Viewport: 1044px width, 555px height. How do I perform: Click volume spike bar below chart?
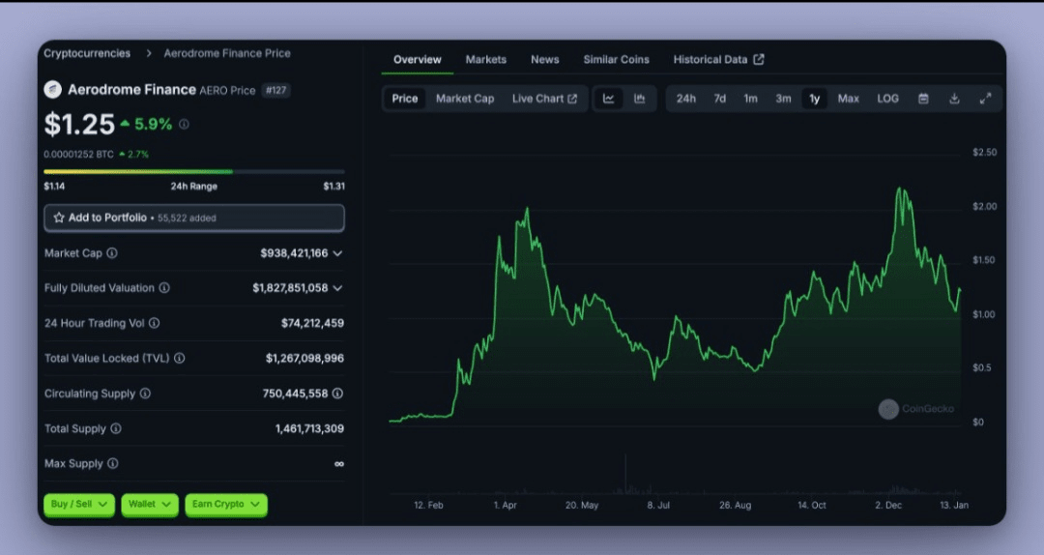pos(625,475)
